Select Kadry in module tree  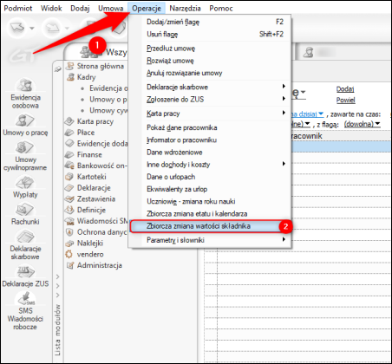point(86,77)
